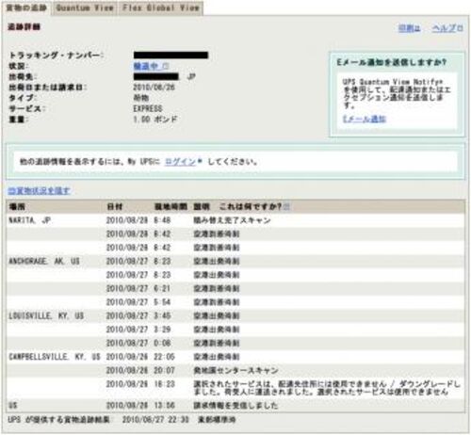This screenshot has width=471, height=435.
Task: Click the 13:56 billing information received row
Action: [x=235, y=405]
